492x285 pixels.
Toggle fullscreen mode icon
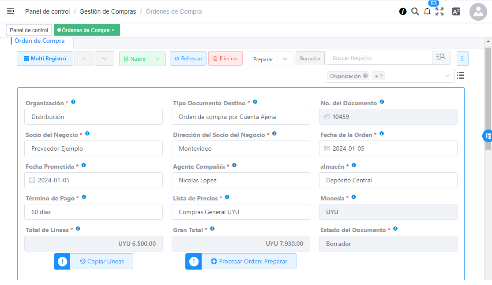[439, 12]
